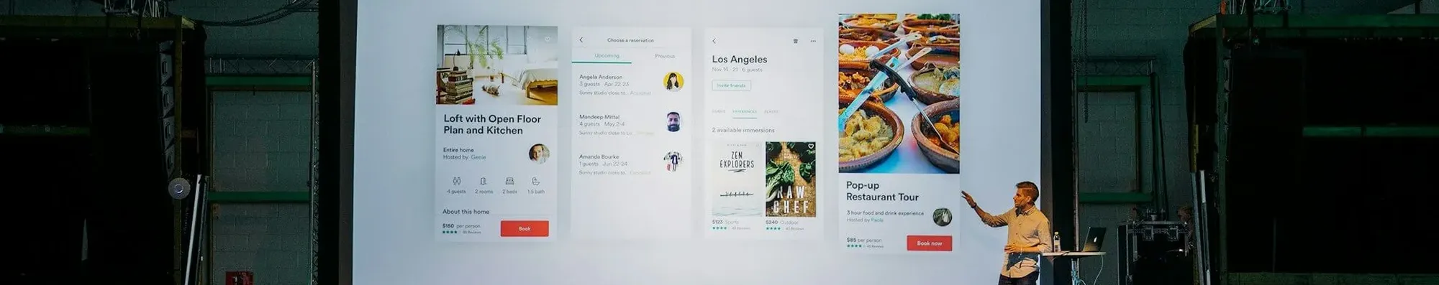
Task: Open the Raw Chef card
Action: pos(791,179)
